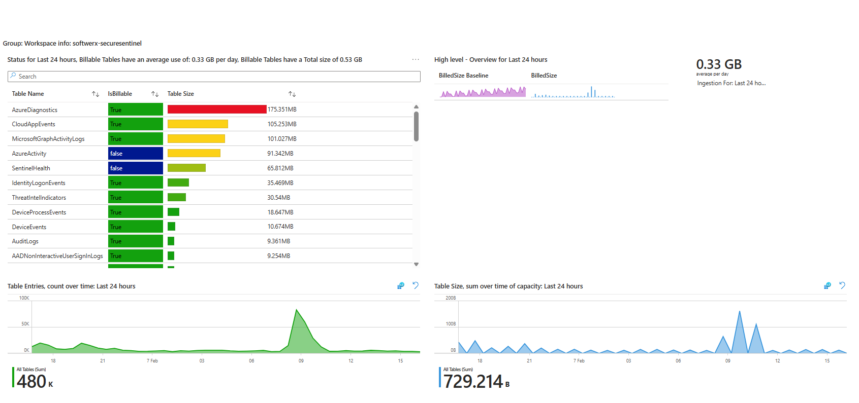This screenshot has width=859, height=403.
Task: Click the blue false cell for AzureActivity
Action: click(135, 154)
